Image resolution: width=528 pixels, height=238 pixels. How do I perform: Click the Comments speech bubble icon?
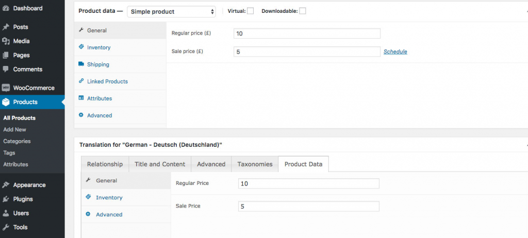[x=6, y=69]
